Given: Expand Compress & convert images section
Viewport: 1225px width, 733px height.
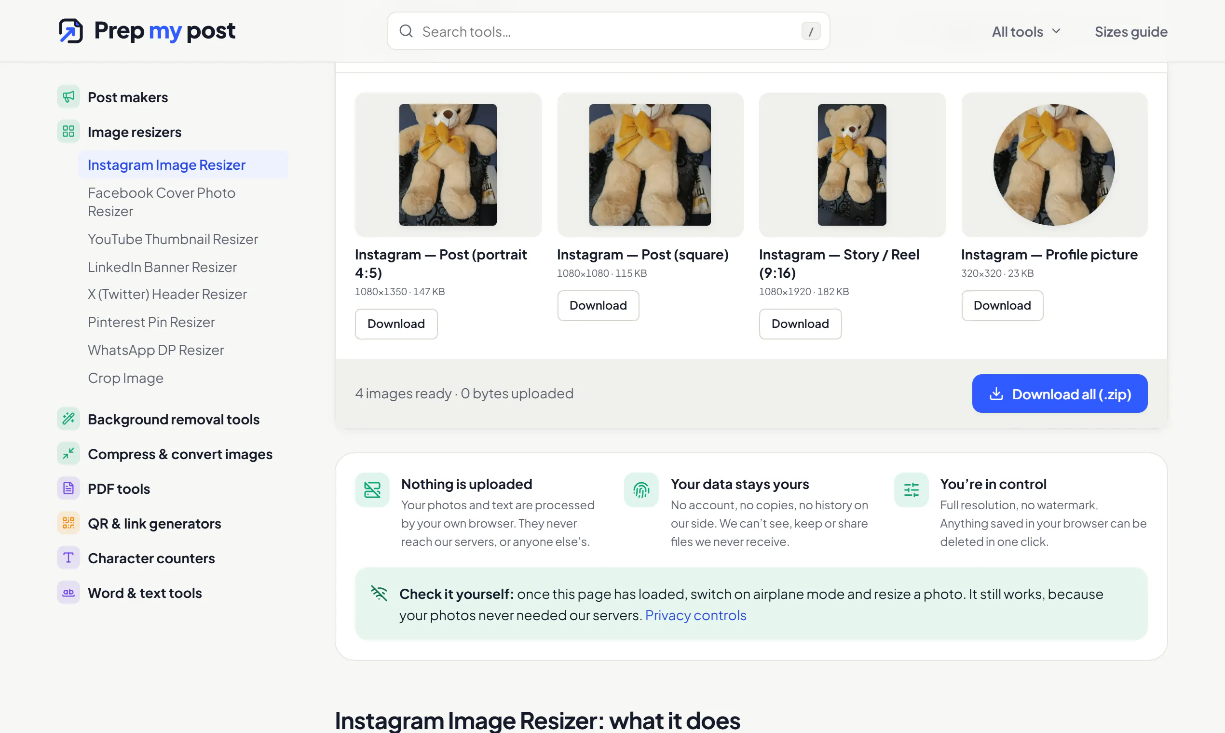Looking at the screenshot, I should [x=180, y=453].
